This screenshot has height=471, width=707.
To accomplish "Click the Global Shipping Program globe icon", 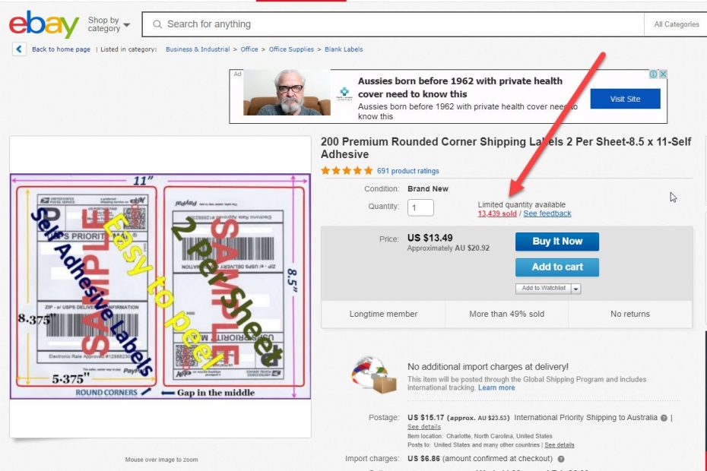I will pos(374,375).
